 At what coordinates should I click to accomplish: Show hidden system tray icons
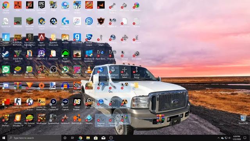218,138
